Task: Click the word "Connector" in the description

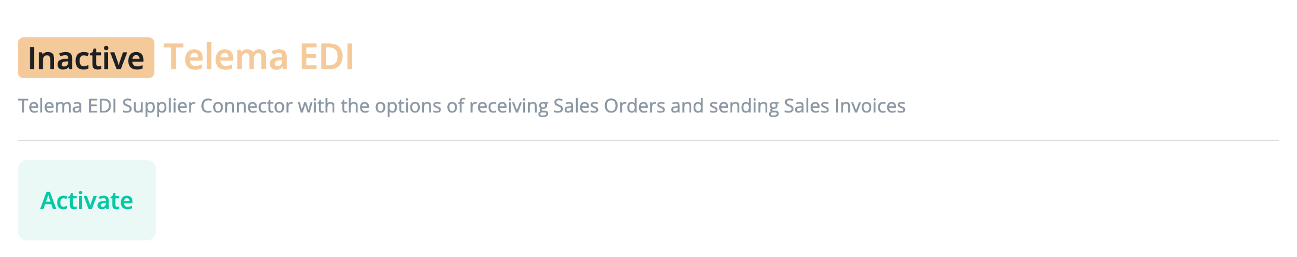Action: click(x=246, y=106)
